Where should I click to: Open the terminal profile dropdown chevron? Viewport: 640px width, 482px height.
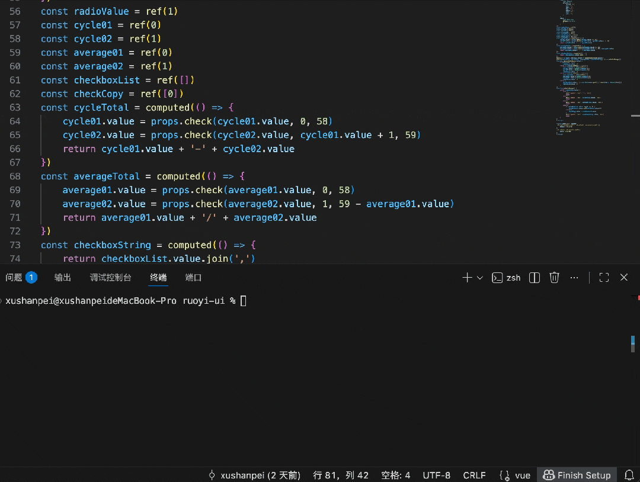point(480,277)
